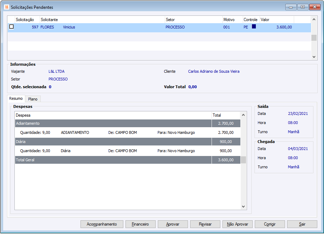Image resolution: width=324 pixels, height=234 pixels.
Task: Sort by the Solicitação column header
Action: (x=27, y=20)
